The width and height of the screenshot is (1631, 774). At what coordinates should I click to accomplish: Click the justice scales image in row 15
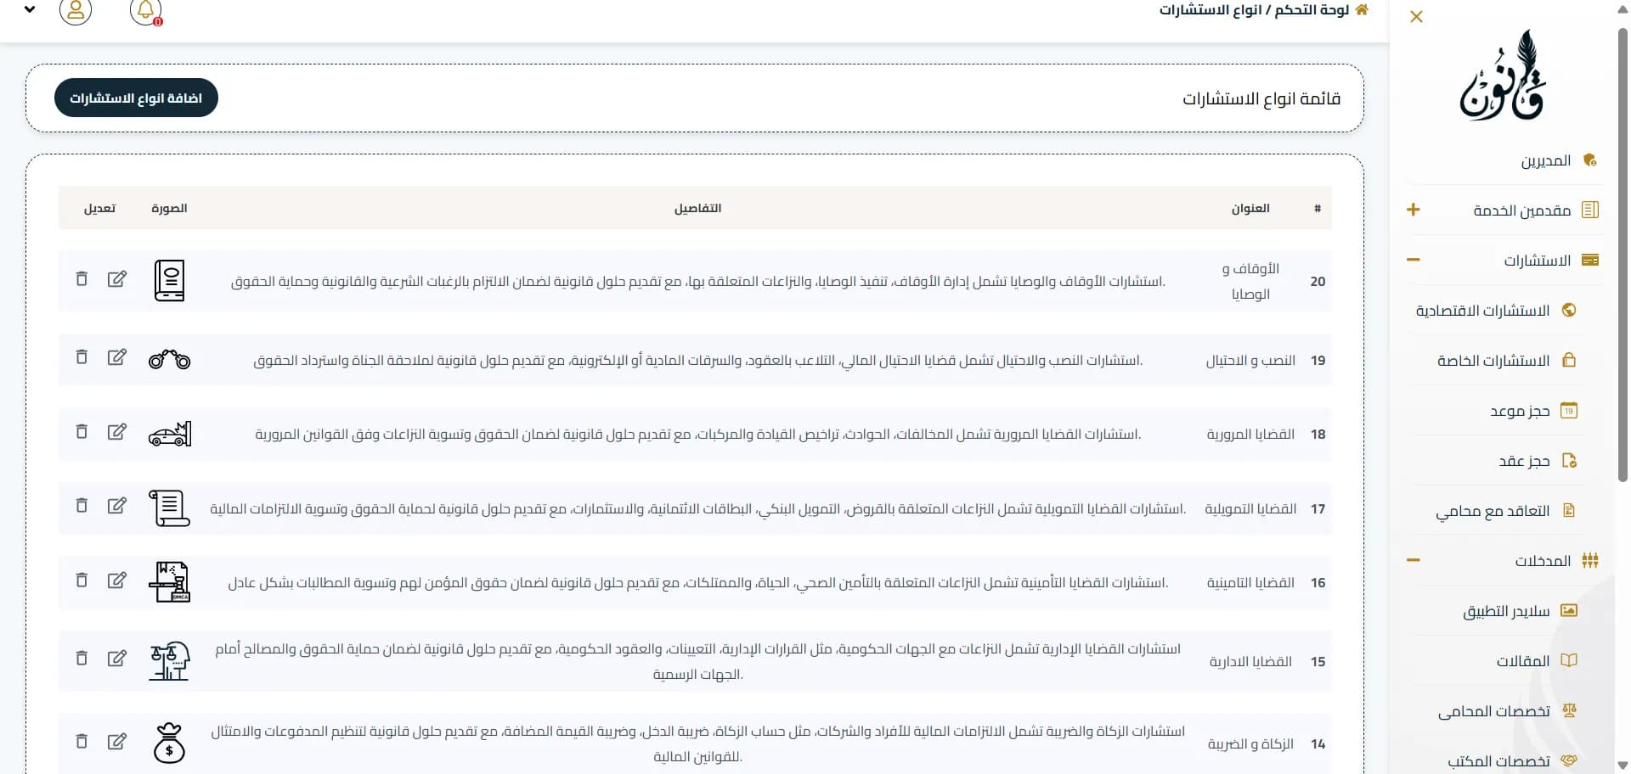click(x=169, y=660)
